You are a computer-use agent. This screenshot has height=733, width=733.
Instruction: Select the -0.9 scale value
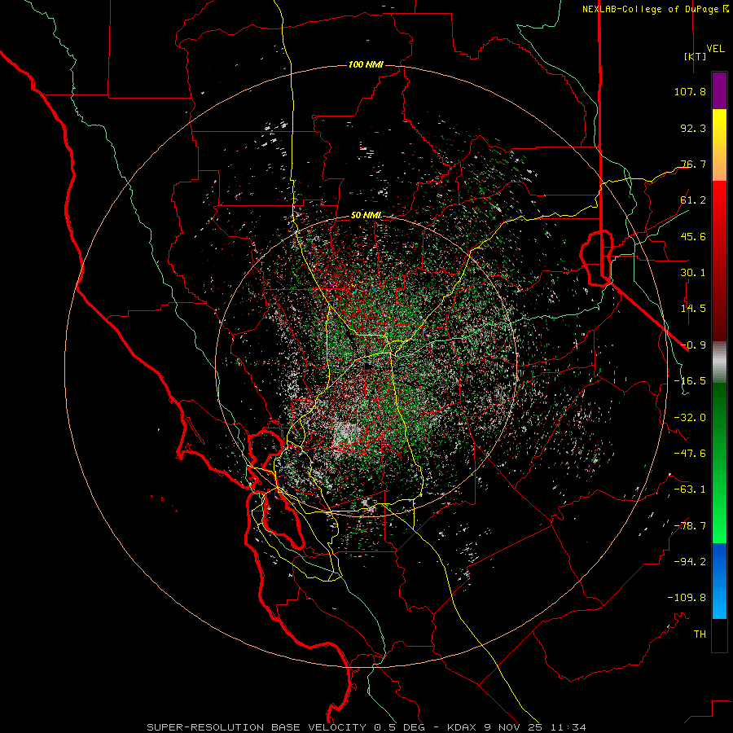coord(693,345)
